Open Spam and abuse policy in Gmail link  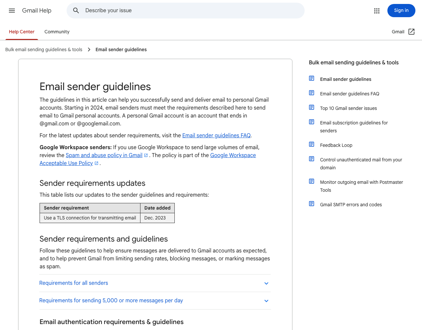(x=104, y=155)
